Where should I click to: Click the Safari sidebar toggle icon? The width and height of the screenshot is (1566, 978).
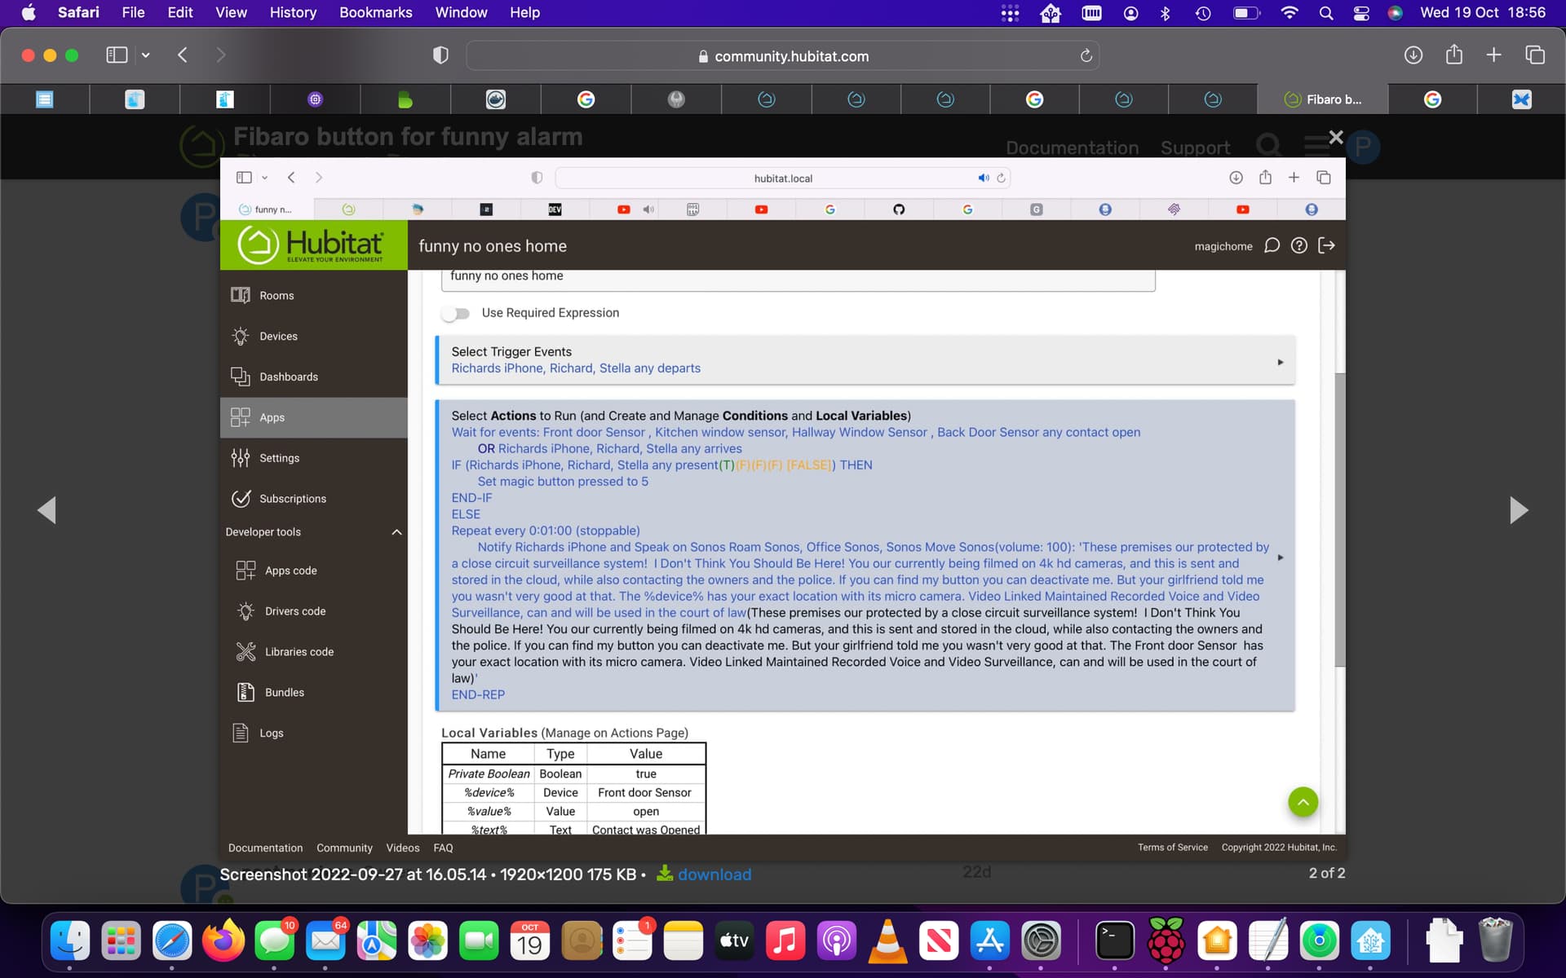coord(117,55)
